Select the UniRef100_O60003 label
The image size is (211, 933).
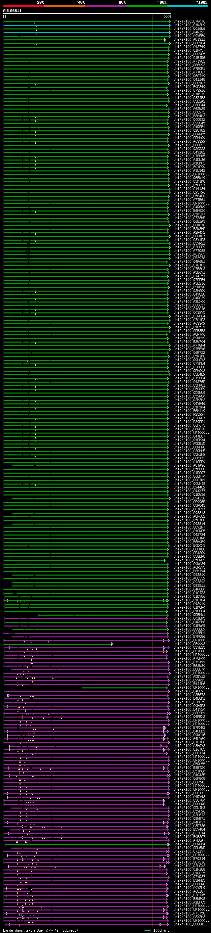pos(189,644)
